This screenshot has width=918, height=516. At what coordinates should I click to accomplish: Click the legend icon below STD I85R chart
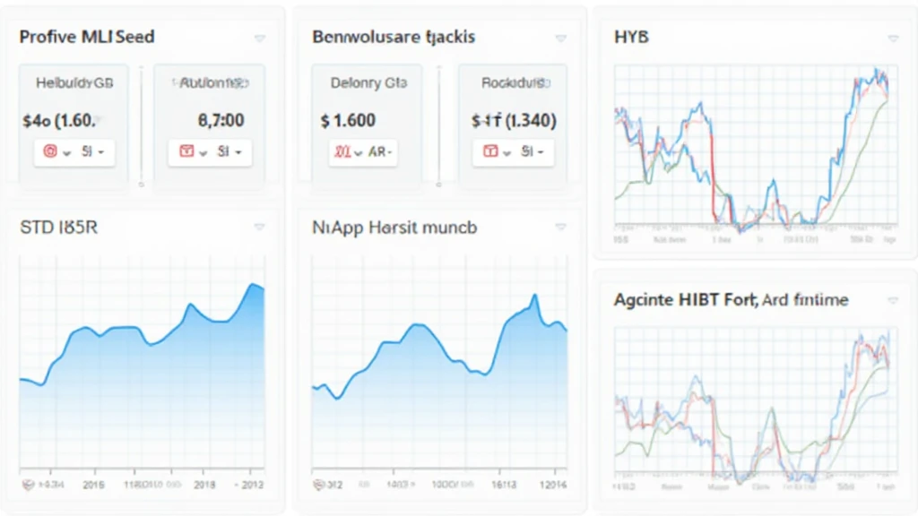tap(28, 485)
